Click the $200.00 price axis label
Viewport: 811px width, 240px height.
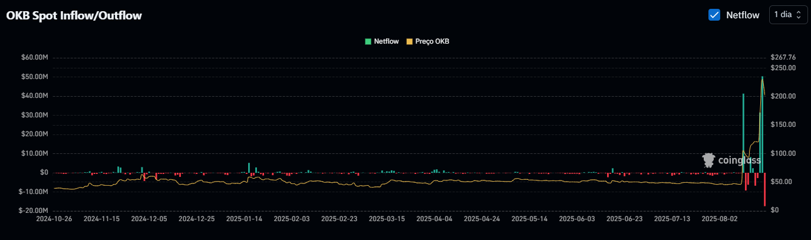click(x=783, y=96)
